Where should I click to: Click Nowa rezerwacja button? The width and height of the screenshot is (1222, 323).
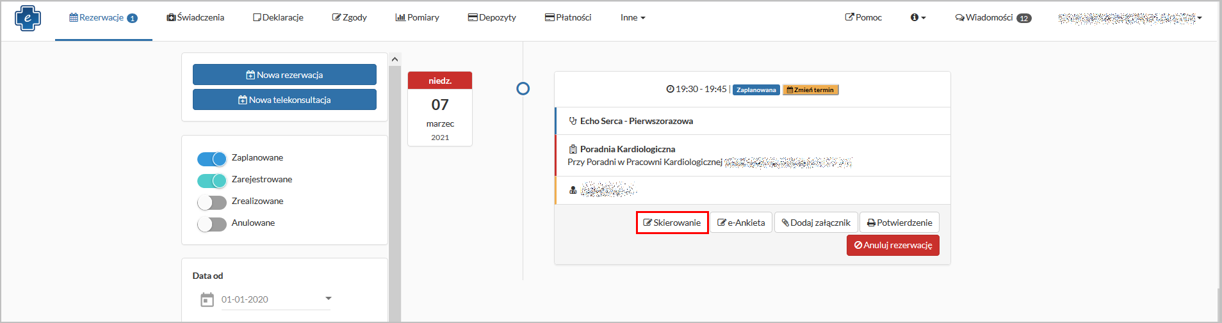coord(284,75)
